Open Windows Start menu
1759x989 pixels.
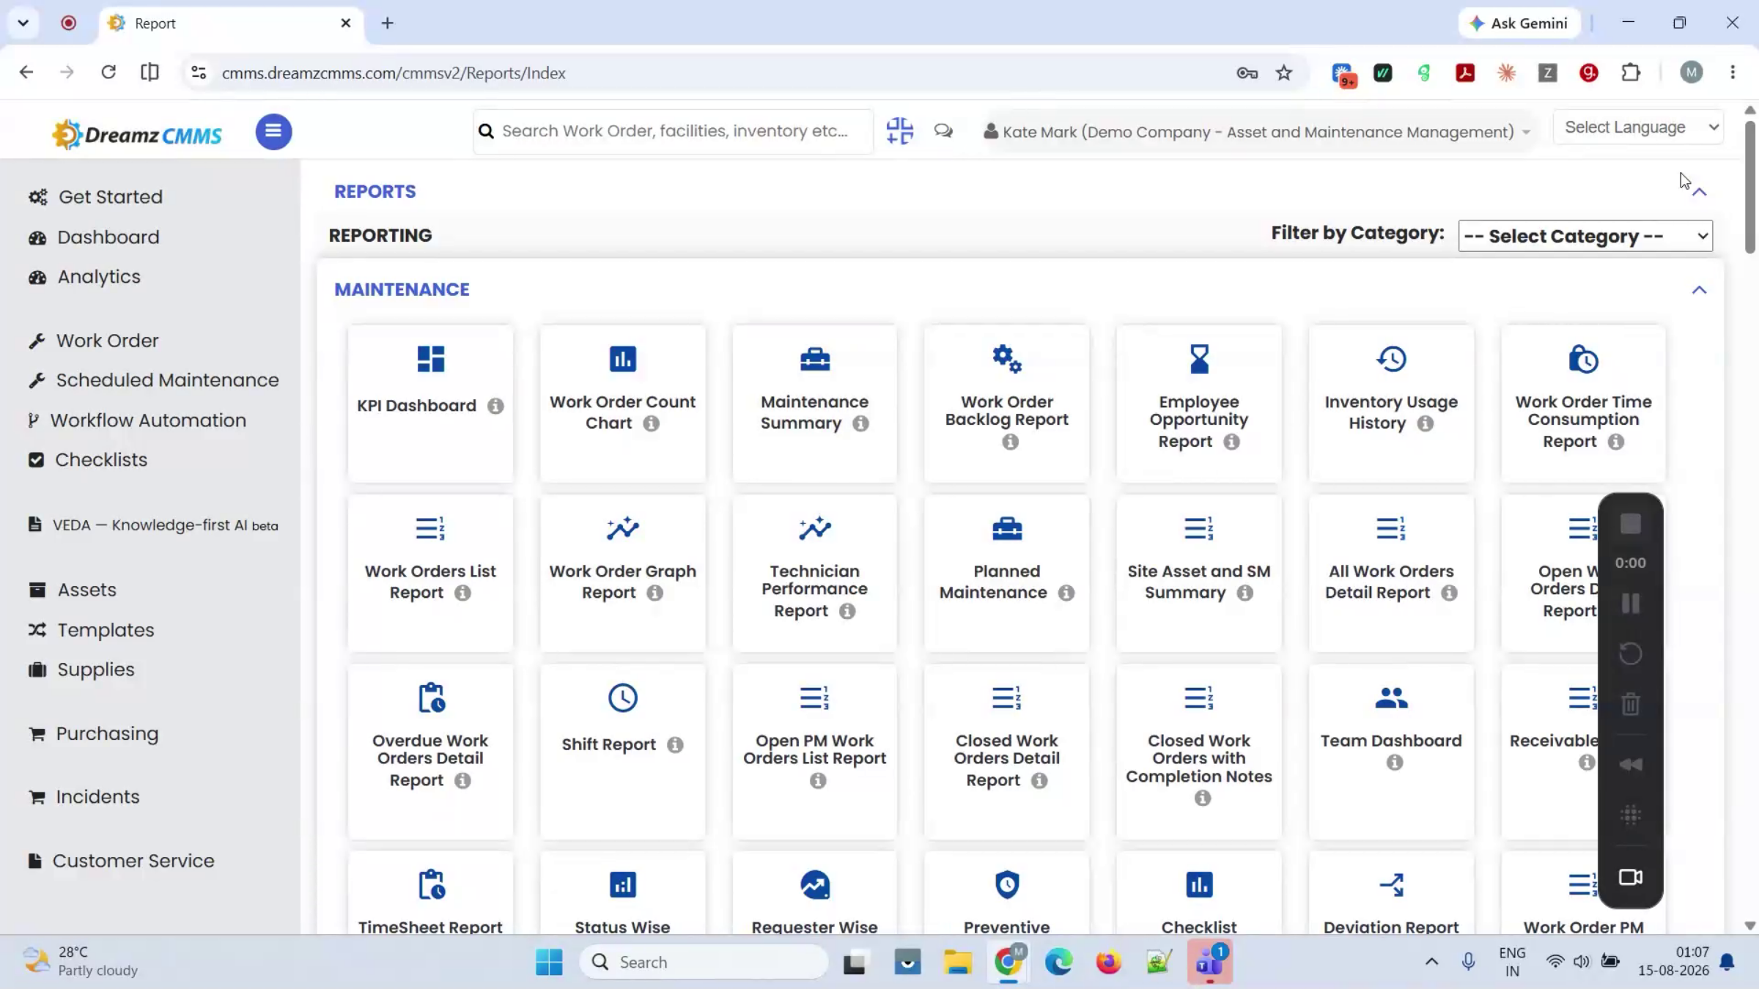tap(549, 962)
